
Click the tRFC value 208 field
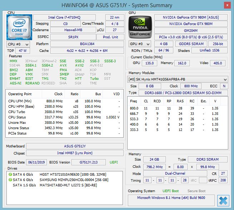click(x=223, y=180)
